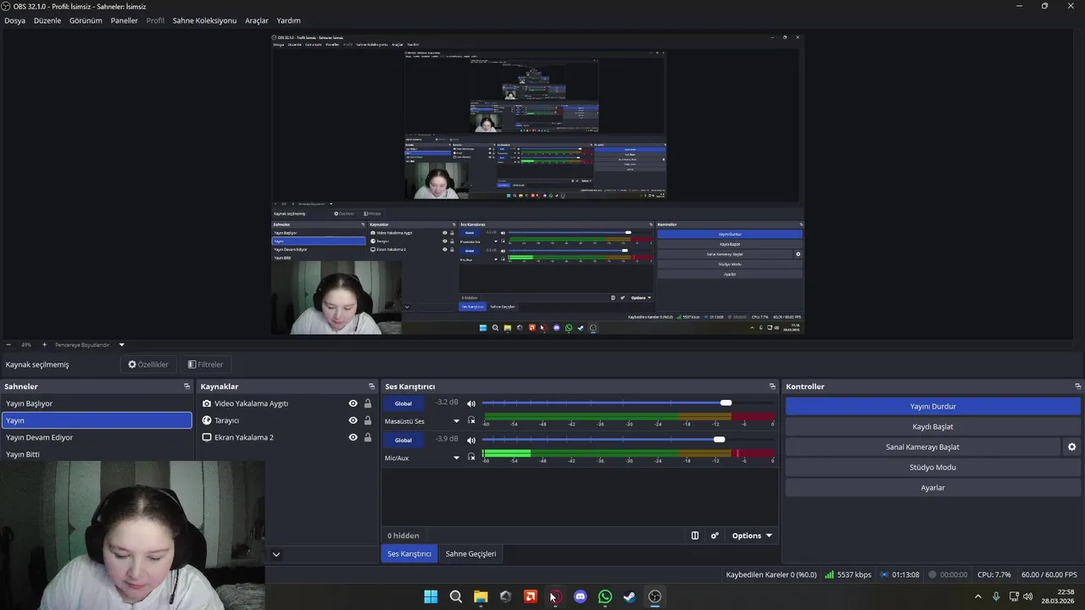
Task: Toggle the Global button for Masaüstü Ses
Action: 403,403
